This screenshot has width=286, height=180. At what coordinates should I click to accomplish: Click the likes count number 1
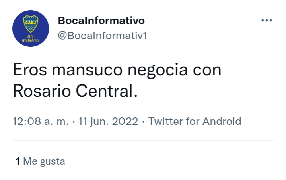click(x=18, y=161)
